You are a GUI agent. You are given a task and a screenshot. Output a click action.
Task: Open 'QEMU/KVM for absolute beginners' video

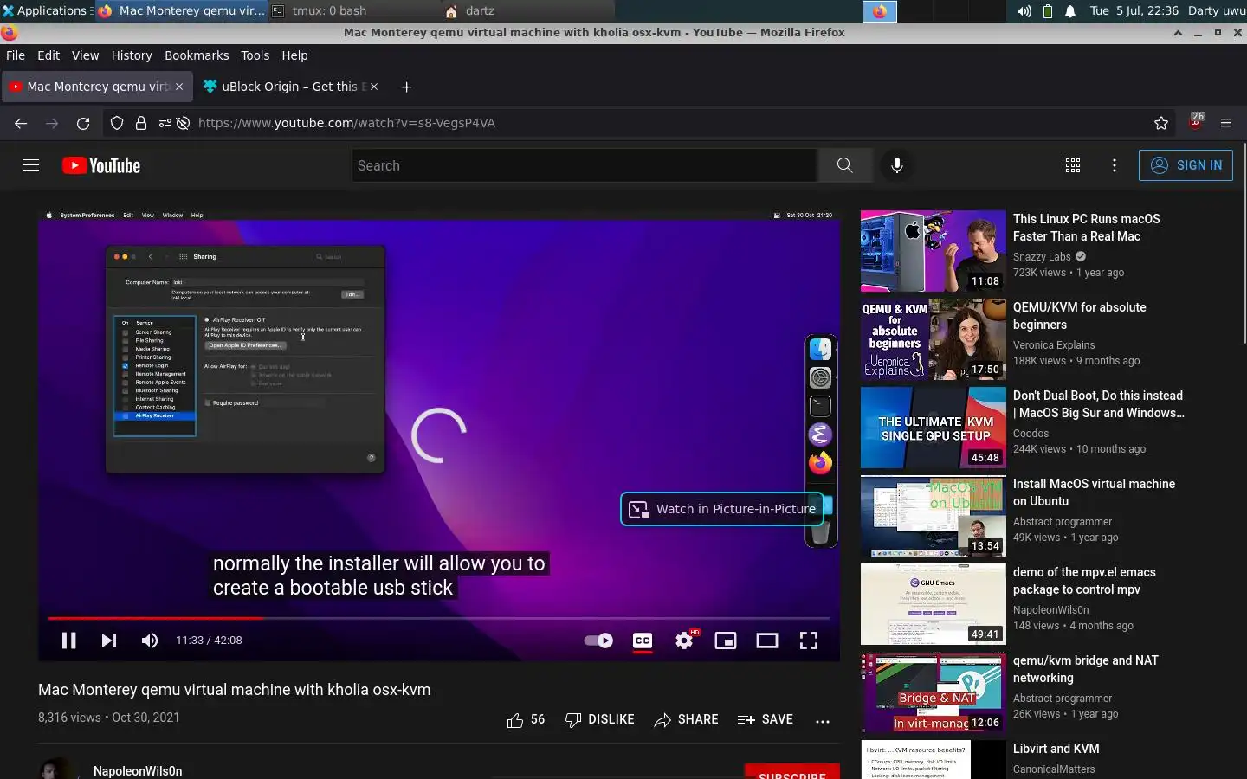coord(1080,316)
